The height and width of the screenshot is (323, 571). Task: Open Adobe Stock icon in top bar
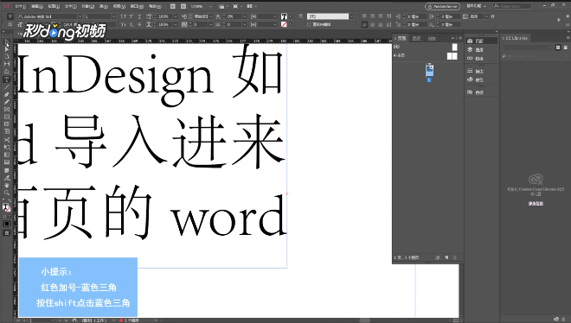pyautogui.click(x=183, y=6)
